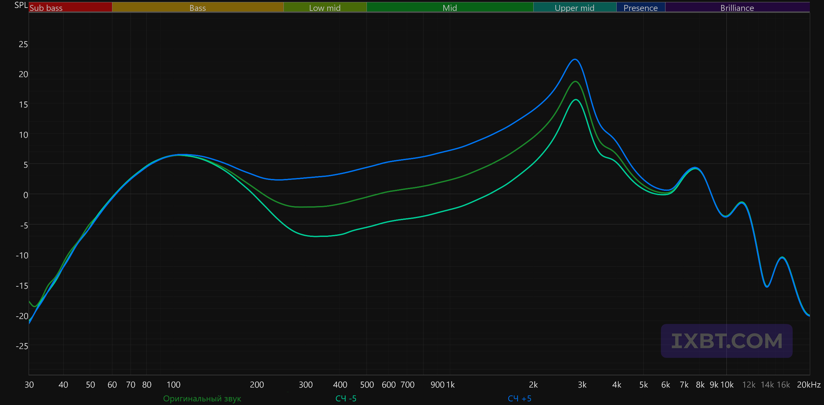Click the Mid frequency band header
This screenshot has width=824, height=405.
pyautogui.click(x=450, y=8)
